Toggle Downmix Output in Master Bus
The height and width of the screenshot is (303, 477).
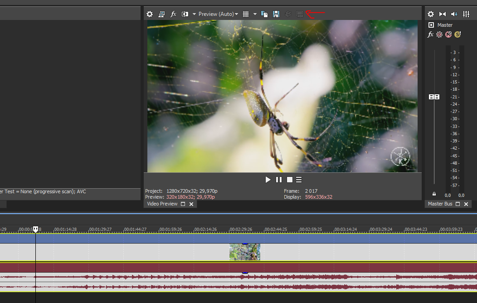tap(443, 14)
